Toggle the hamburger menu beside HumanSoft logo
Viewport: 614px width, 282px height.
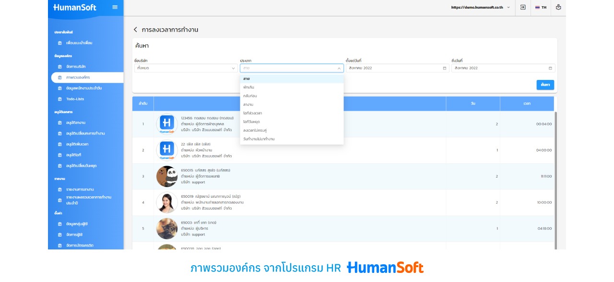tap(115, 7)
